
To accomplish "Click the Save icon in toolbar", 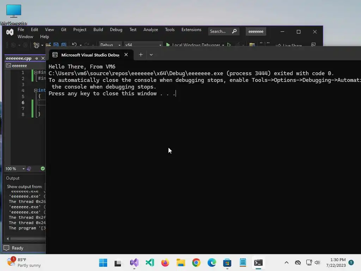I will tap(56, 45).
